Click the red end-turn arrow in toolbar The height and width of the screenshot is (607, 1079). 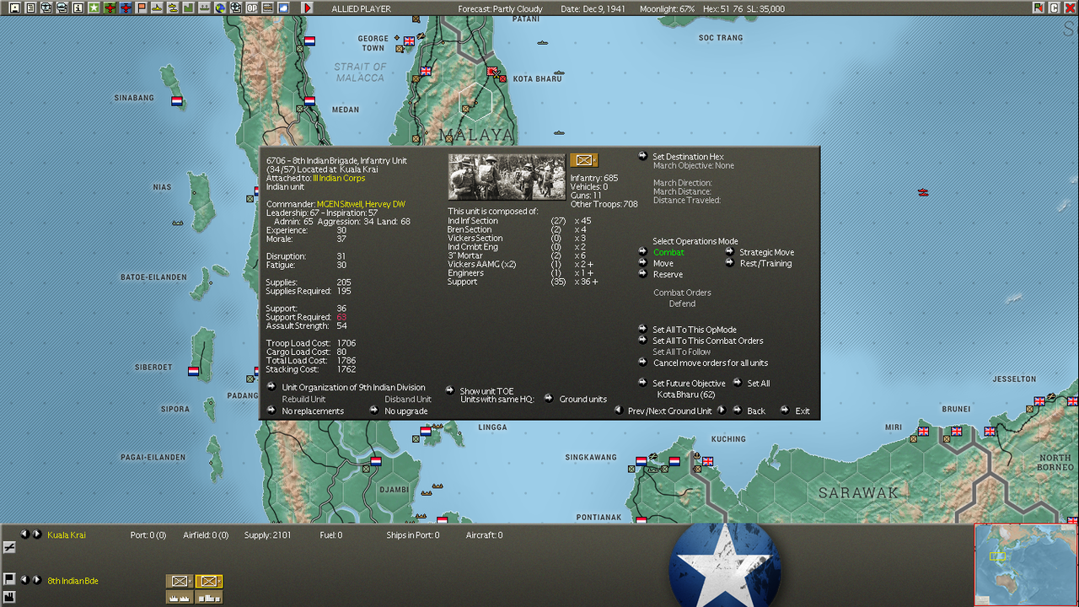click(307, 8)
